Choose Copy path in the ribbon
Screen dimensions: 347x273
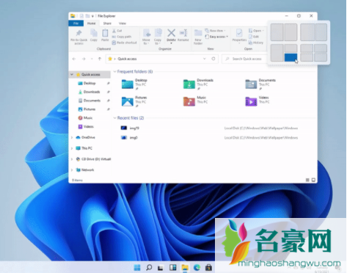[122, 37]
